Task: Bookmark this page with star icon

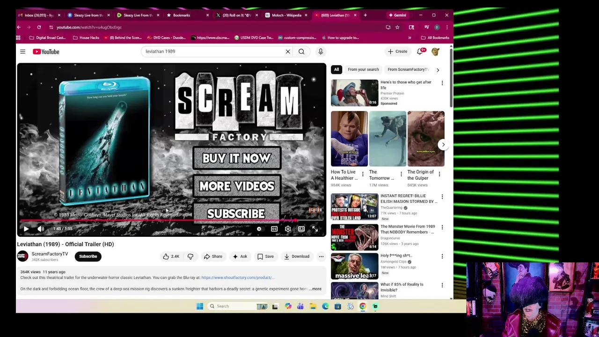Action: click(397, 27)
